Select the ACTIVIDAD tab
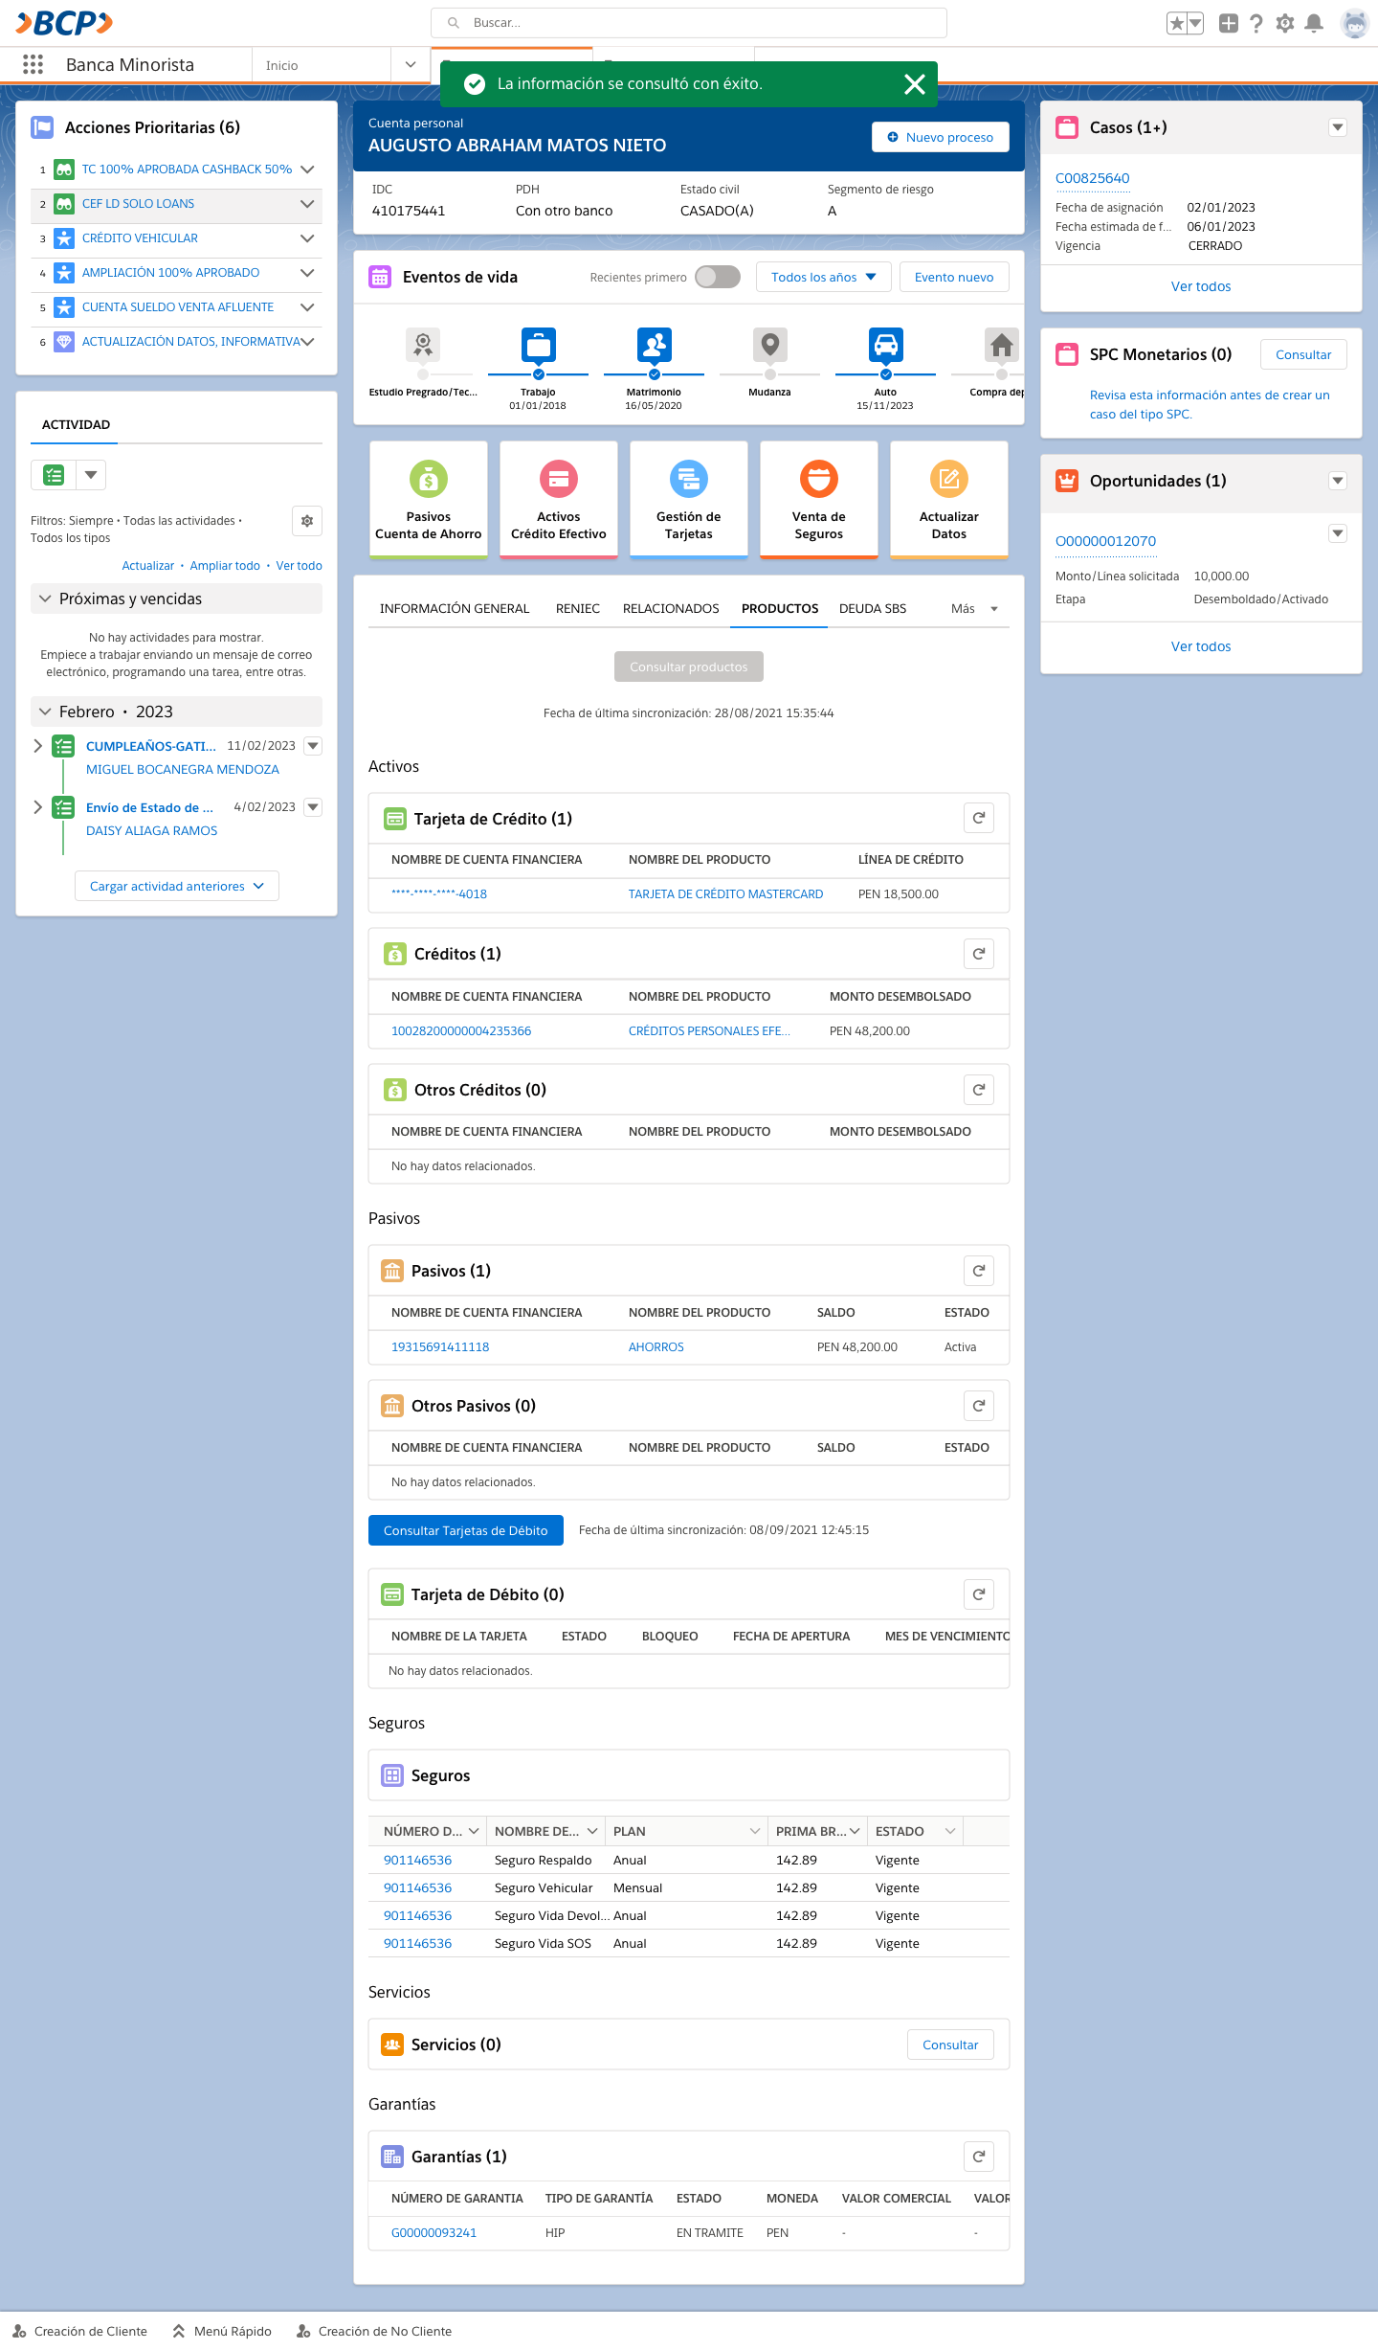This screenshot has width=1378, height=2350. coord(76,424)
